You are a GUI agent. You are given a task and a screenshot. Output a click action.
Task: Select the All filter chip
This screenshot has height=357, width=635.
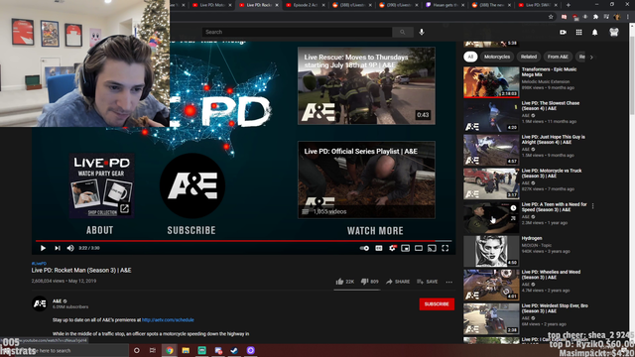click(470, 57)
